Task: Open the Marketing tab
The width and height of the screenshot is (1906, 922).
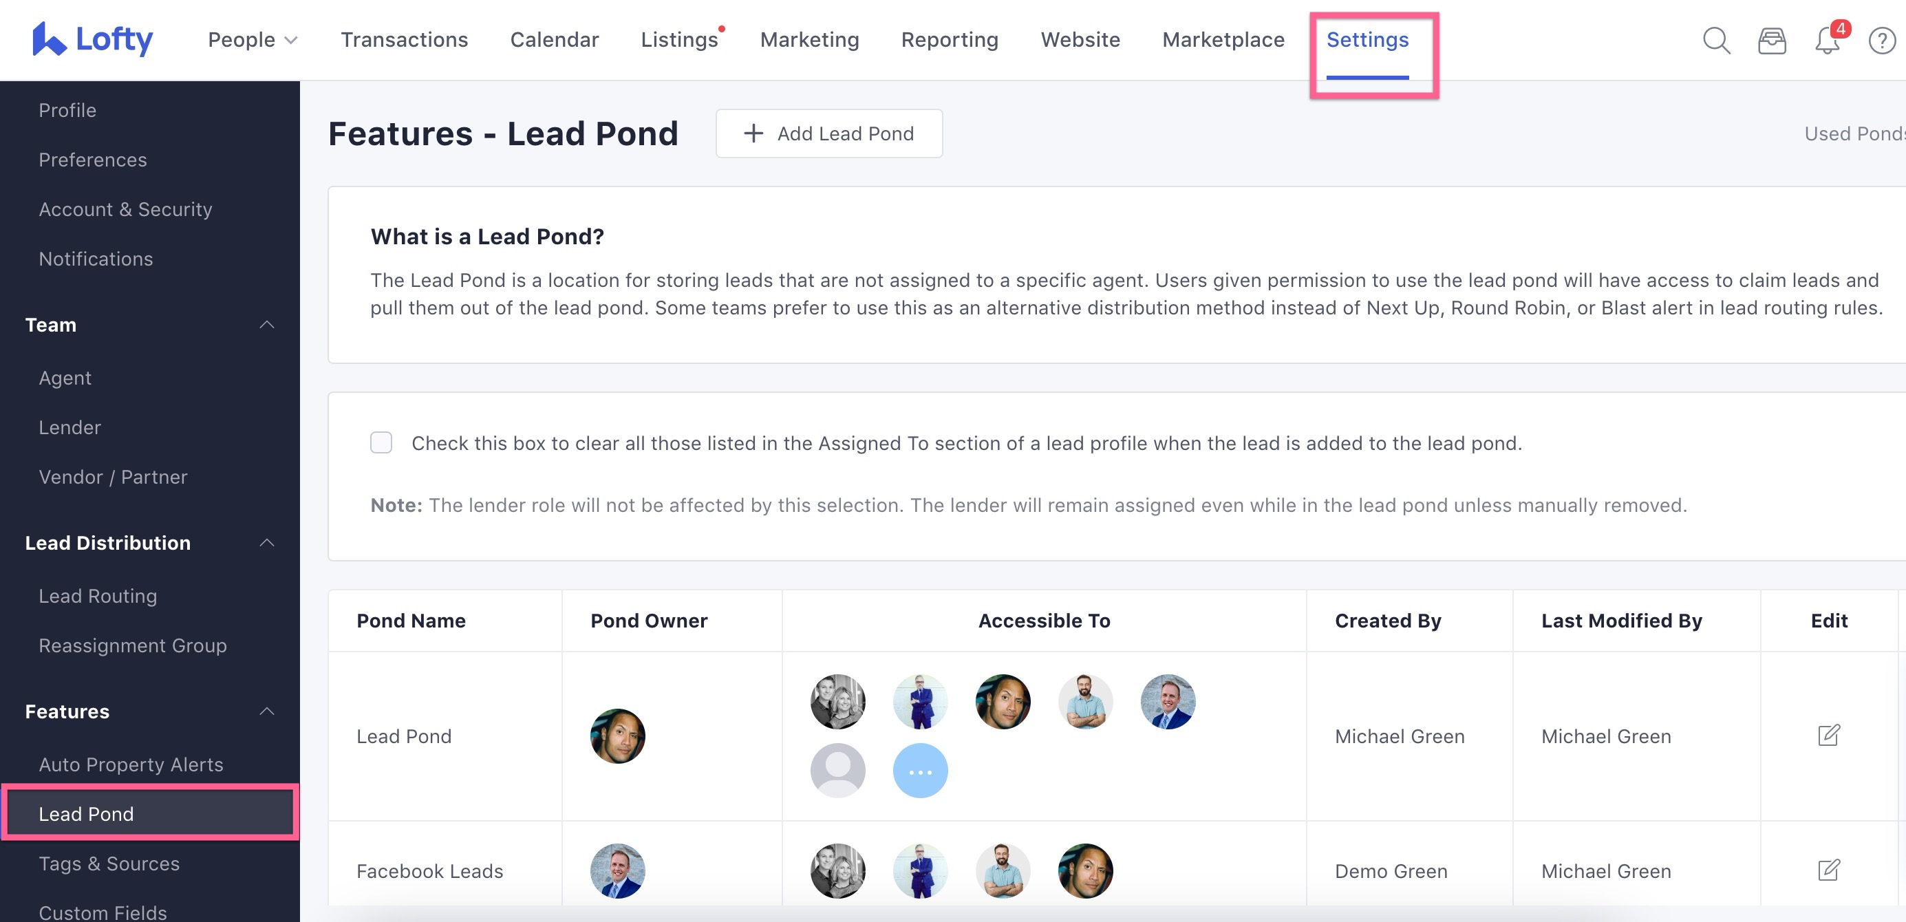Action: pyautogui.click(x=809, y=40)
